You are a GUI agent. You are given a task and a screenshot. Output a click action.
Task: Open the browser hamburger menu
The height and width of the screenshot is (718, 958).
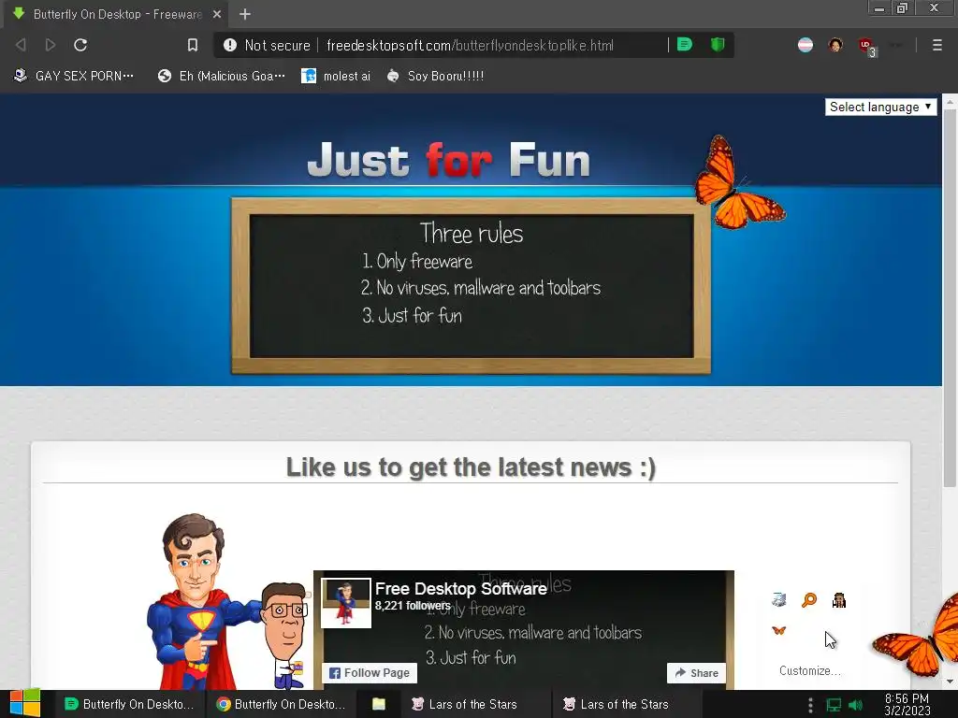[937, 45]
